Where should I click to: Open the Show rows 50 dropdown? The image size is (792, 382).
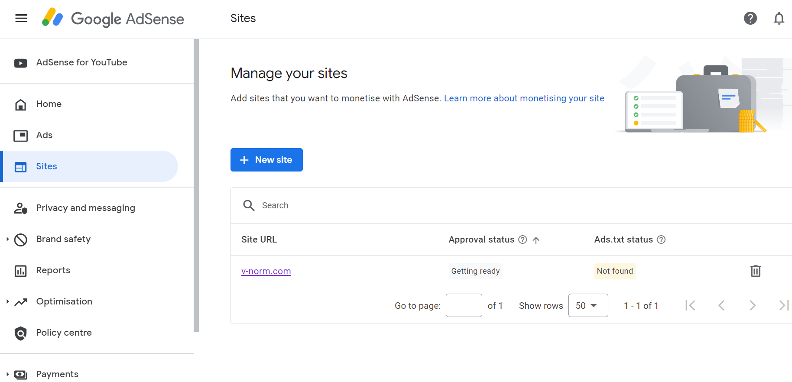[x=588, y=305]
